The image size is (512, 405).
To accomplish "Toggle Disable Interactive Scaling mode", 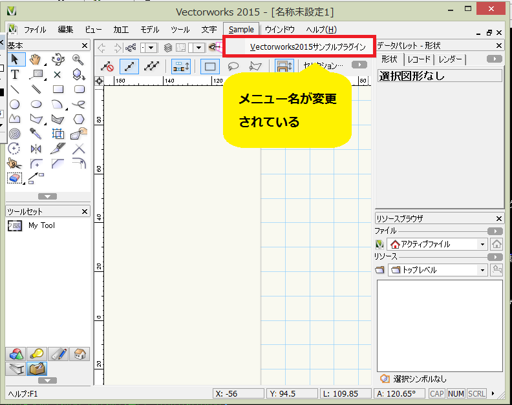I will [107, 67].
